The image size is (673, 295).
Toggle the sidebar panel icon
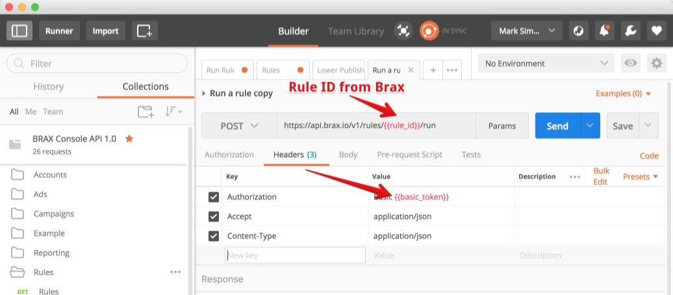[19, 31]
